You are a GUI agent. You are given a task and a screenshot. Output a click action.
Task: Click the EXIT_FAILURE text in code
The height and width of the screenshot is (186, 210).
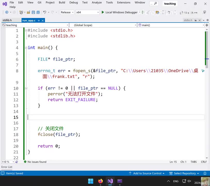(x=80, y=100)
